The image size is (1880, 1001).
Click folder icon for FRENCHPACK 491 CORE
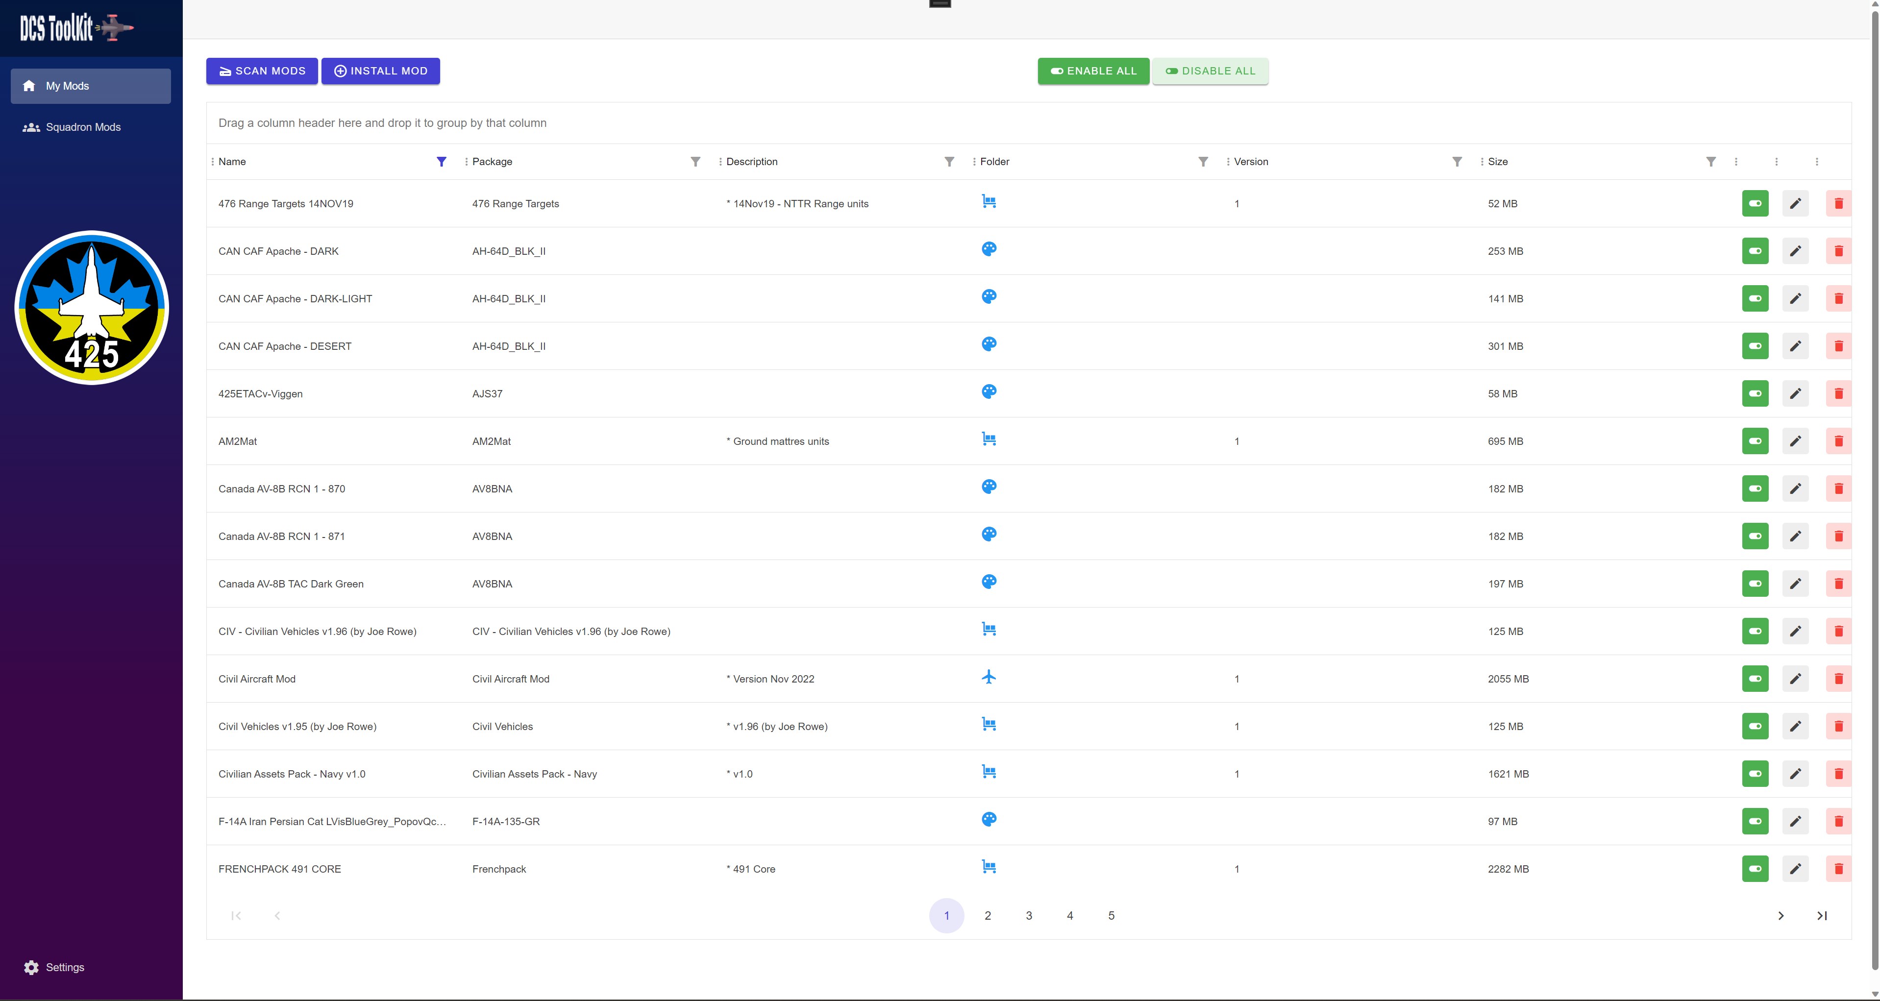click(x=989, y=866)
